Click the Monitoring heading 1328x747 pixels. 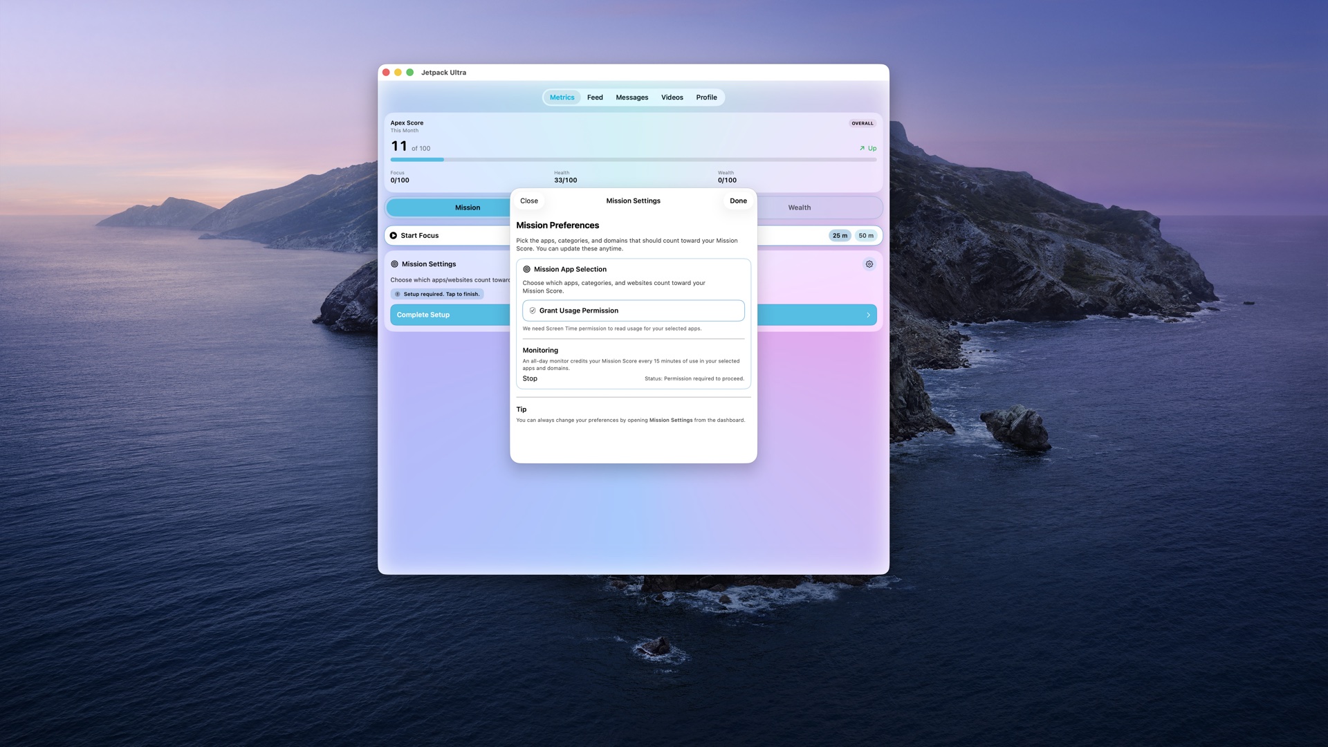click(540, 351)
